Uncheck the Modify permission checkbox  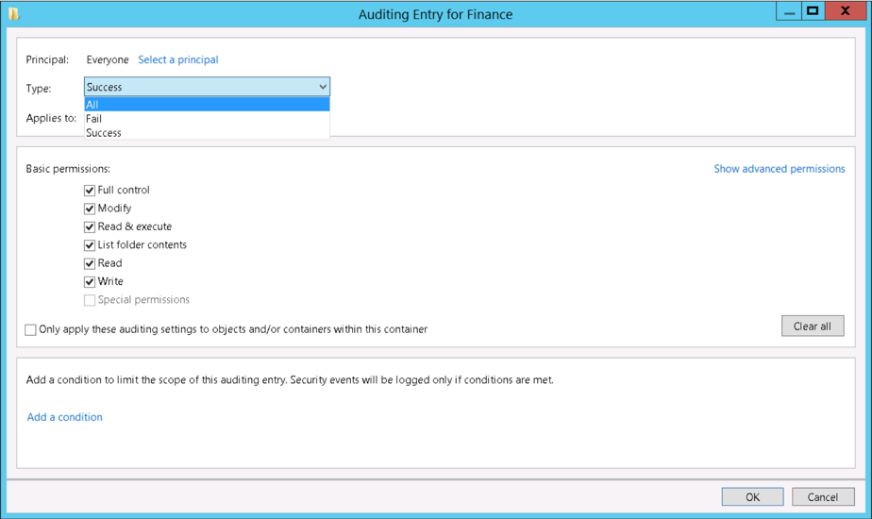90,209
